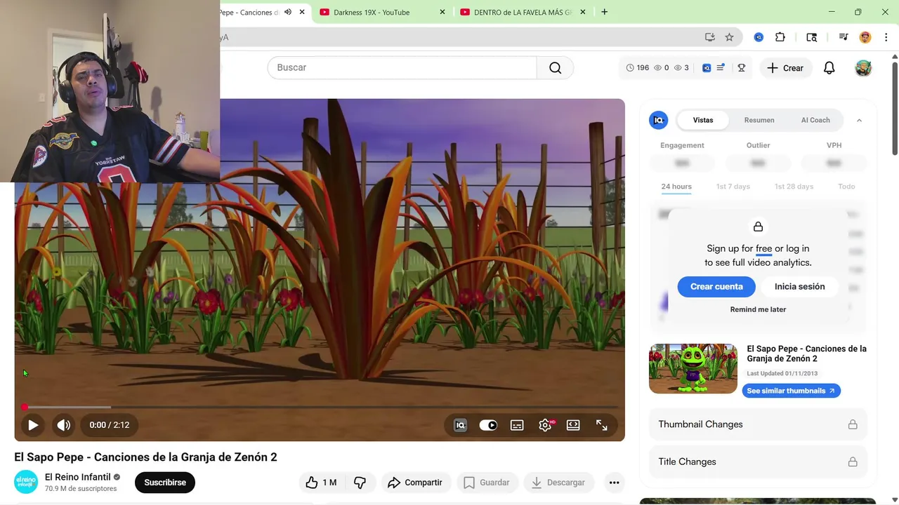Viewport: 899px width, 505px height.
Task: Select the 24 hours period tab
Action: 676,187
